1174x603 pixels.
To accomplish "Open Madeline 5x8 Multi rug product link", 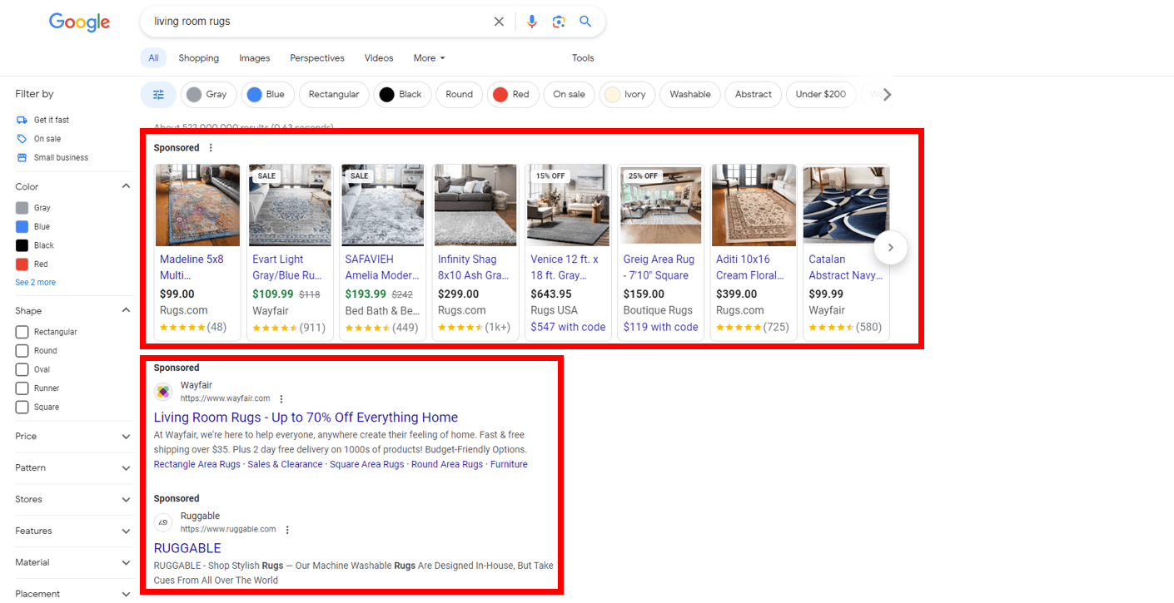I will 192,267.
